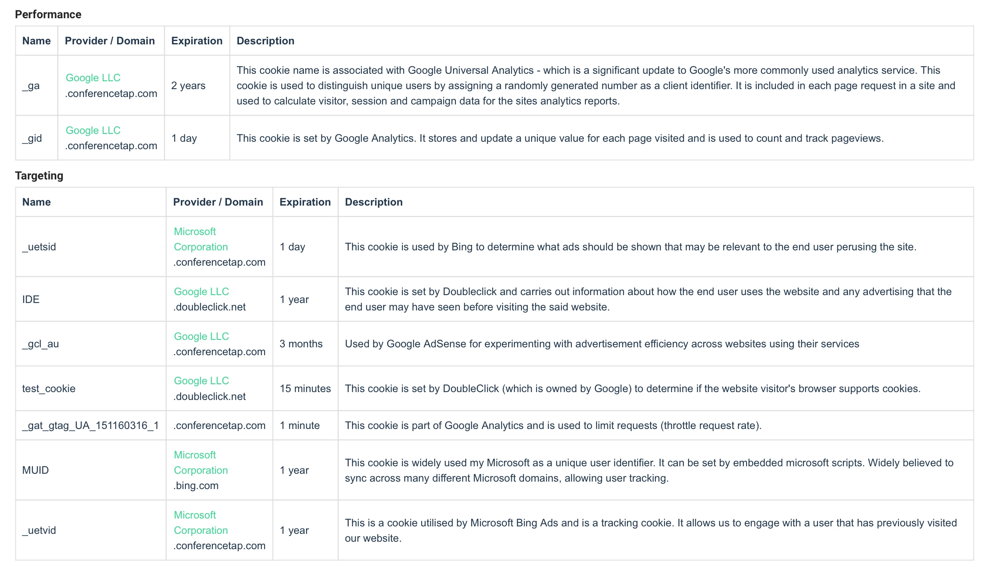The height and width of the screenshot is (567, 988).
Task: Click ".conferencetap.com" domain in _gid row
Action: (111, 146)
